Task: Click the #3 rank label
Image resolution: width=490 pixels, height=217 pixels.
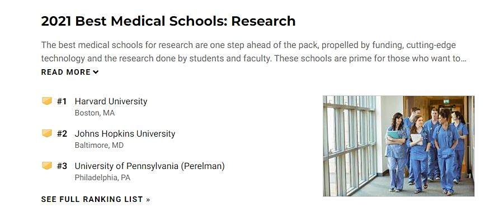Action: pyautogui.click(x=62, y=166)
